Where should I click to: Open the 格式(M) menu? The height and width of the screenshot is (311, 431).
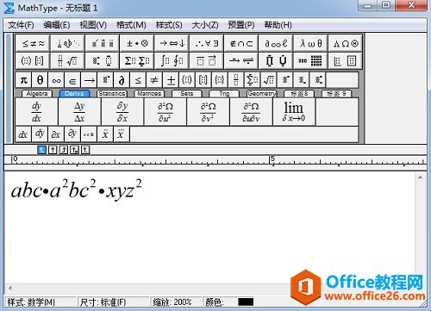pyautogui.click(x=131, y=25)
